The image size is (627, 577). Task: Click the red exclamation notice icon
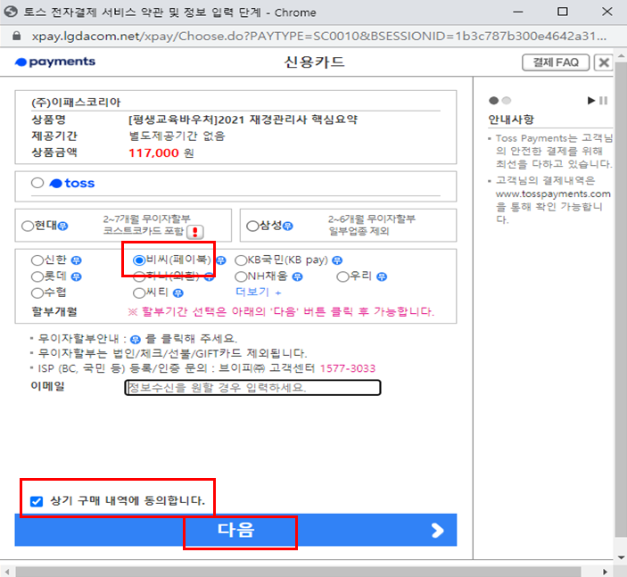pos(195,232)
